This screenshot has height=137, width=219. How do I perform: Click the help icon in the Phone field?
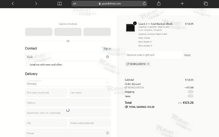click(x=107, y=133)
